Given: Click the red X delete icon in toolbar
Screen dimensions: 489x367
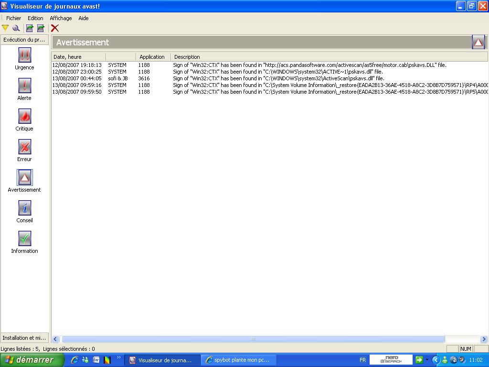Looking at the screenshot, I should (x=55, y=28).
